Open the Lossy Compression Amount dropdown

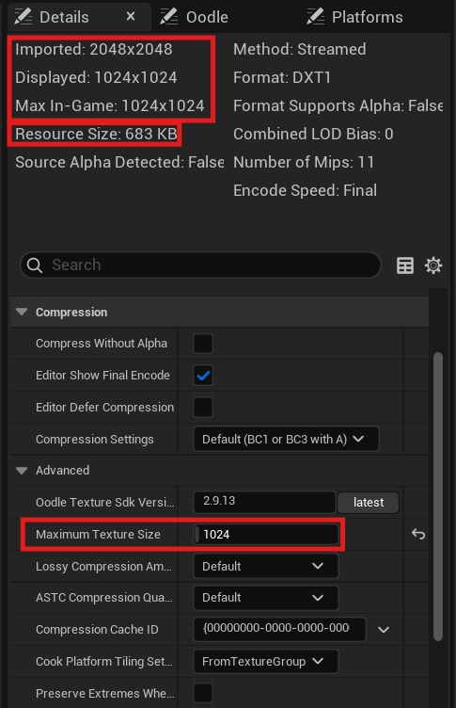click(266, 566)
